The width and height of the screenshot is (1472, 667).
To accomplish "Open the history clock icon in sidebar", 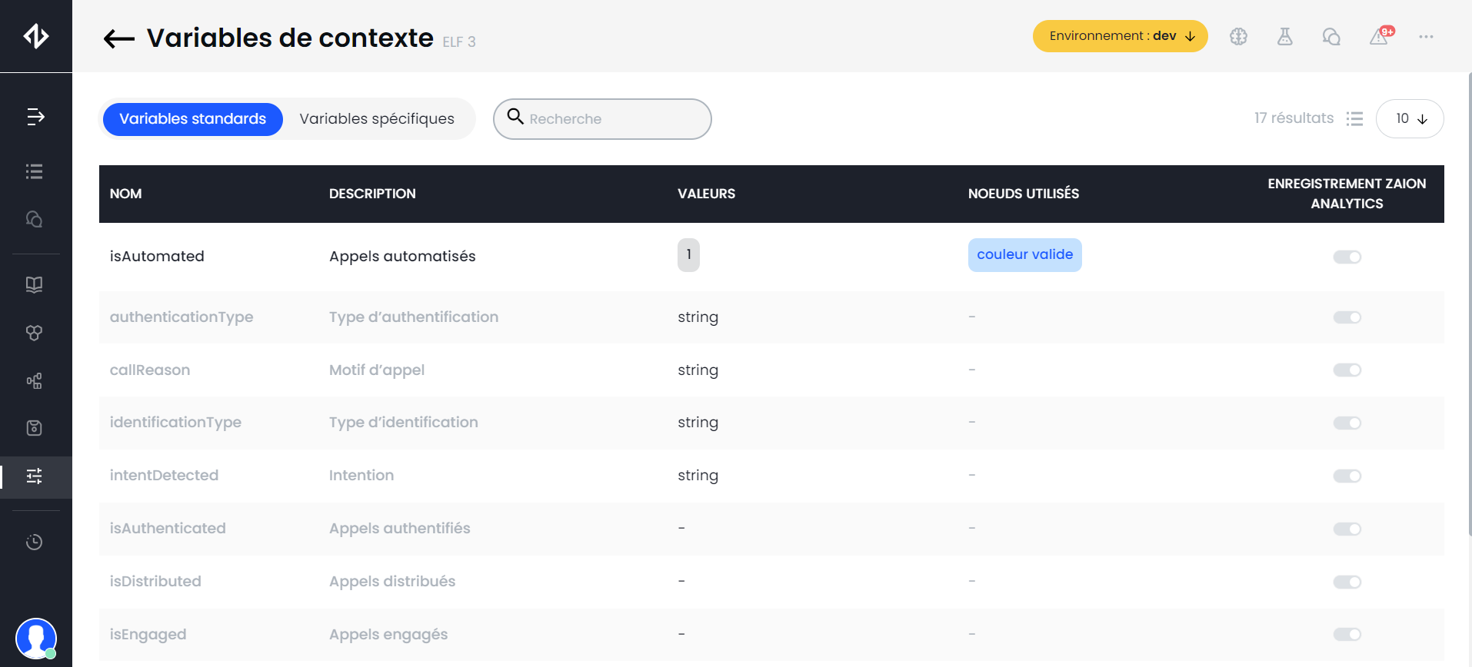I will point(35,543).
